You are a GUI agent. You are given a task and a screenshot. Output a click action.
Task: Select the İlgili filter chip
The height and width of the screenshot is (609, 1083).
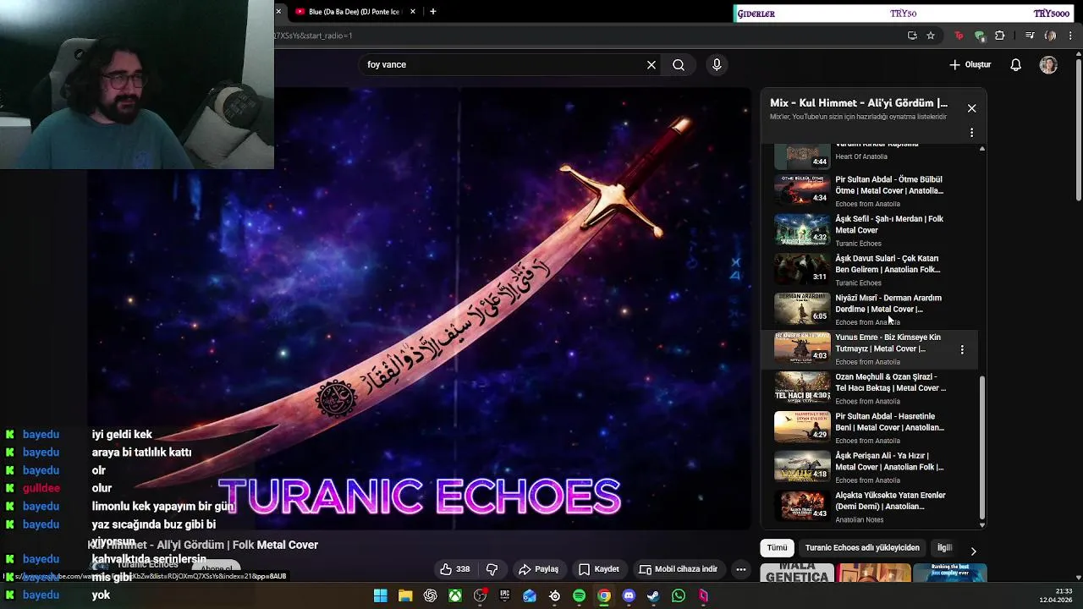944,547
